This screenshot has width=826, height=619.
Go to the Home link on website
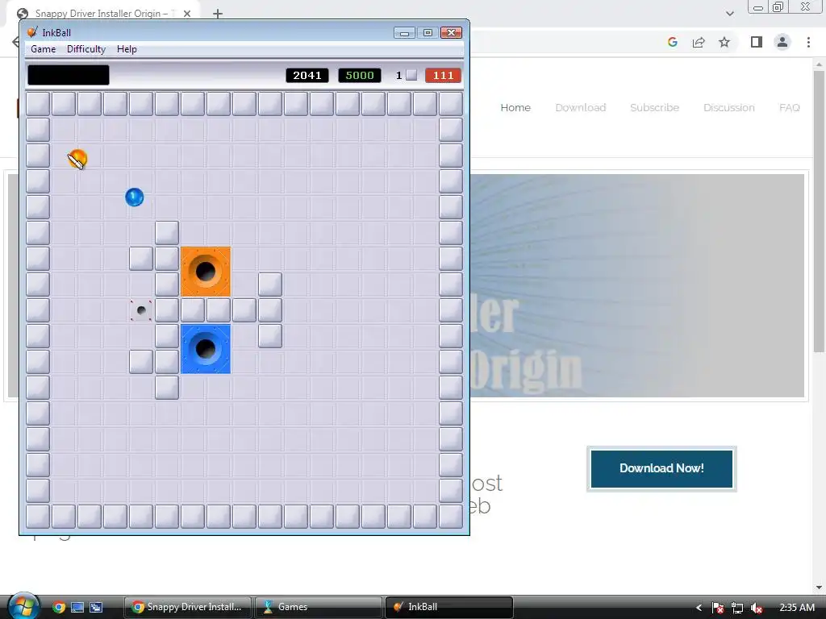point(515,107)
